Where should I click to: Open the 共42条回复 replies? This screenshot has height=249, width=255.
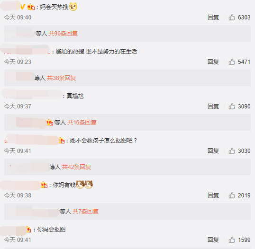point(76,167)
